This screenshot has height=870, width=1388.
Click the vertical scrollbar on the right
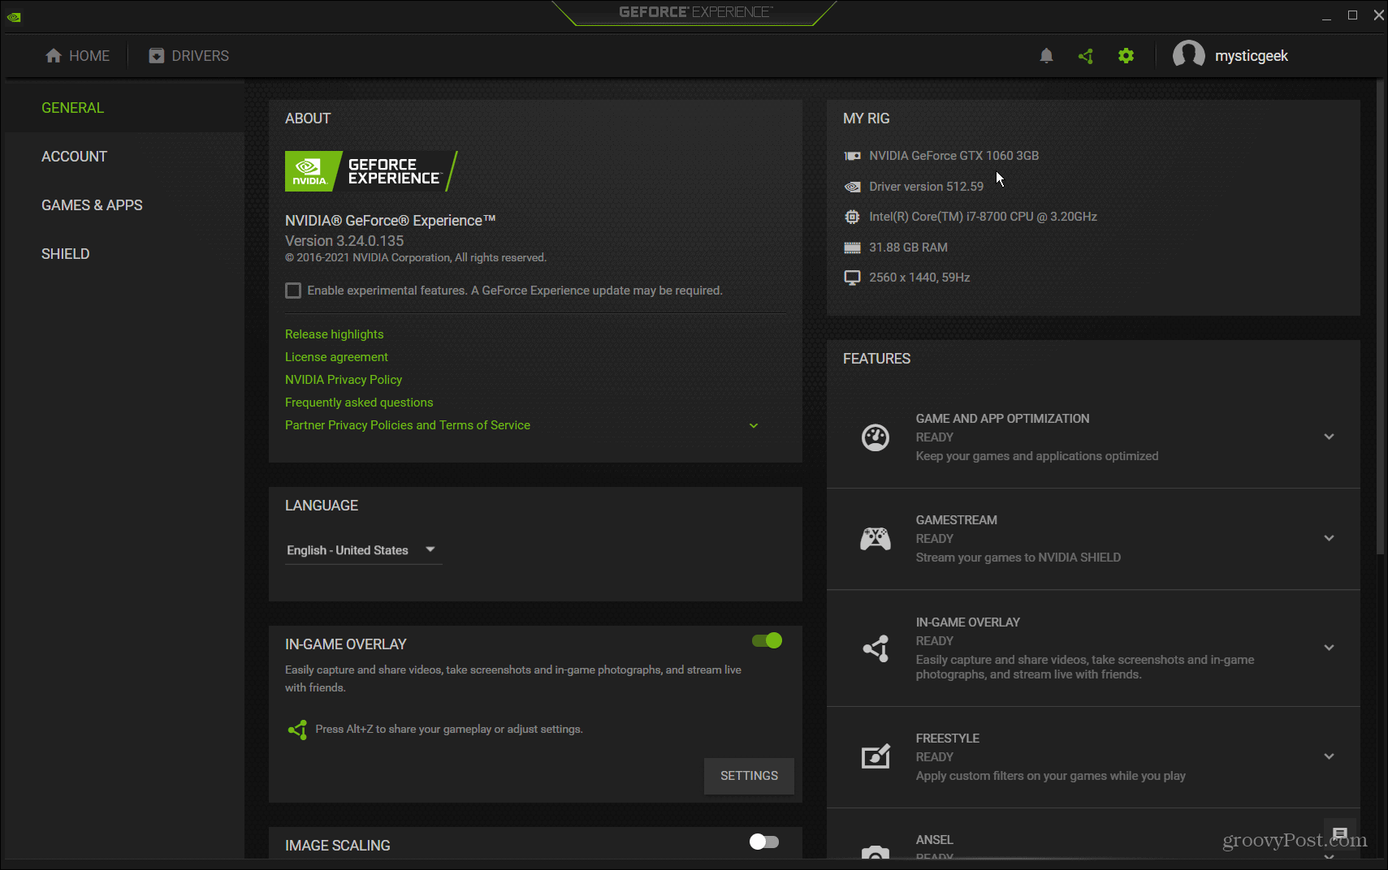[x=1379, y=317]
